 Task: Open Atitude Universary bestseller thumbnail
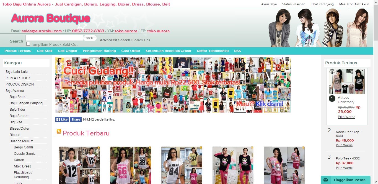(x=347, y=81)
